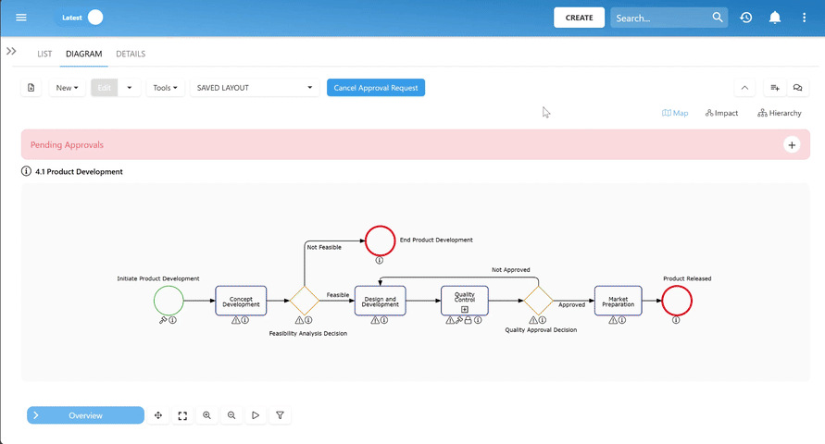Viewport: 825px width, 444px height.
Task: Click the zoom in magnifier button
Action: click(206, 416)
